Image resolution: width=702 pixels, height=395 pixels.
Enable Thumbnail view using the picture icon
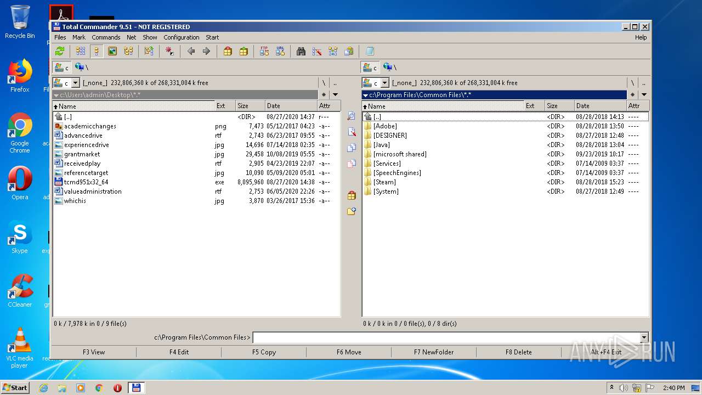[112, 51]
